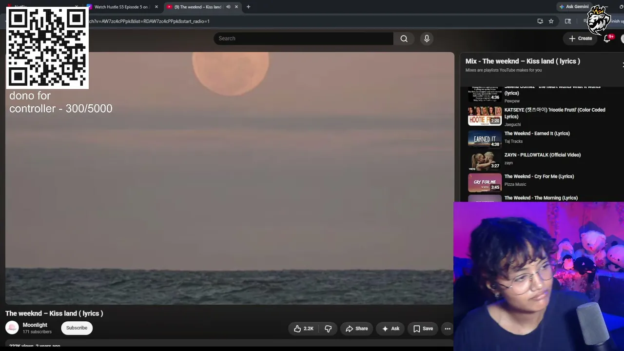Open more actions menu under video
This screenshot has height=351, width=624.
[x=448, y=329]
